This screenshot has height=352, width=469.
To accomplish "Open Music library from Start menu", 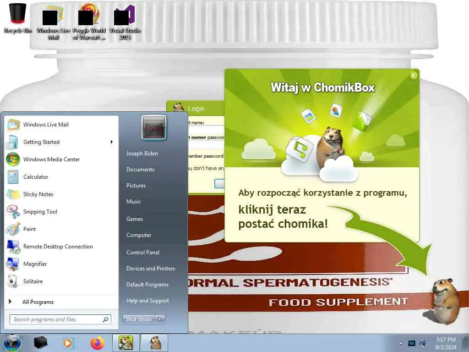I will pos(133,202).
